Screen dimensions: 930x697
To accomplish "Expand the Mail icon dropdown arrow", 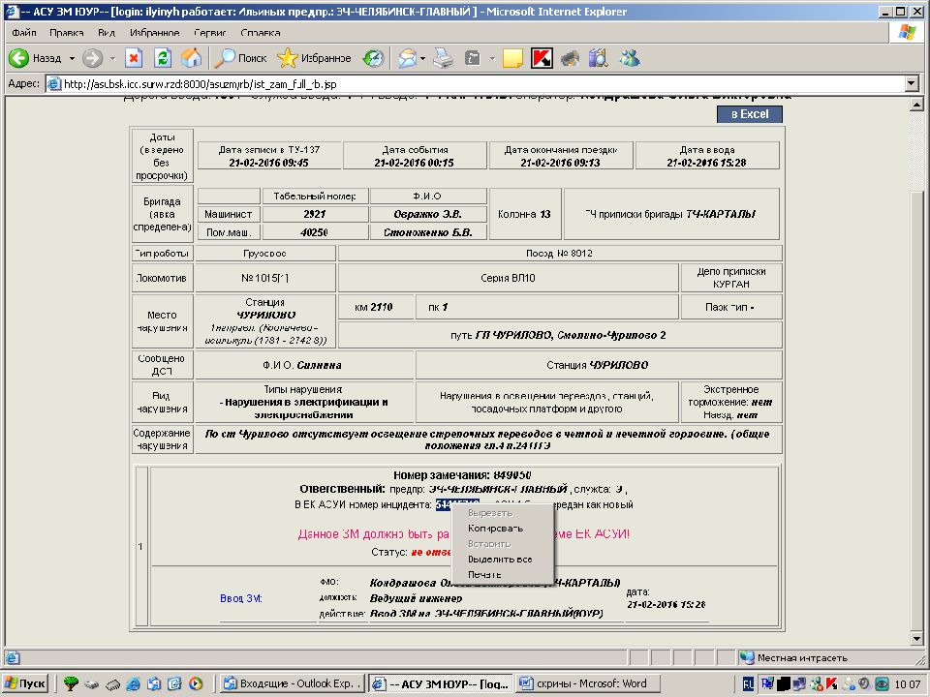I will coord(422,58).
